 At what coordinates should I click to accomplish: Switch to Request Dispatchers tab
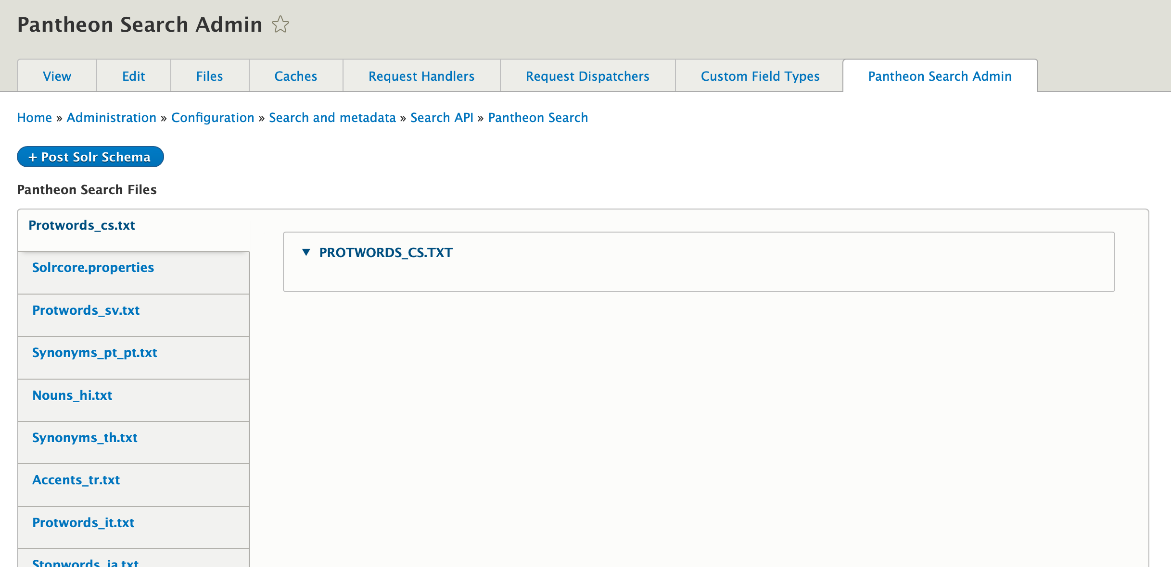(x=587, y=76)
